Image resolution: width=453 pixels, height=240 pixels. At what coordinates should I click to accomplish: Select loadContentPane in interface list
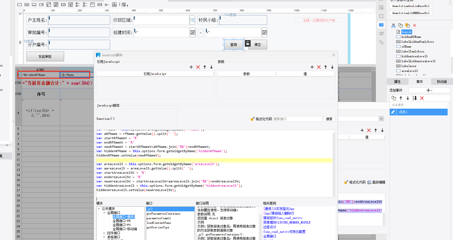coord(158,223)
